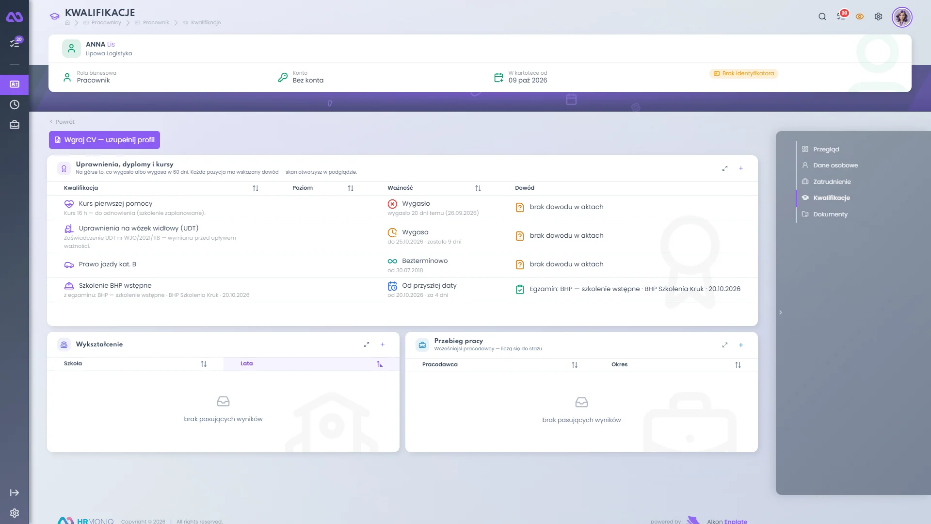Open BHP exam proof document icon
Screen dimensions: 931x524
(520, 290)
